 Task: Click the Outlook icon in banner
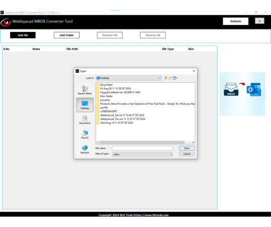pyautogui.click(x=254, y=90)
